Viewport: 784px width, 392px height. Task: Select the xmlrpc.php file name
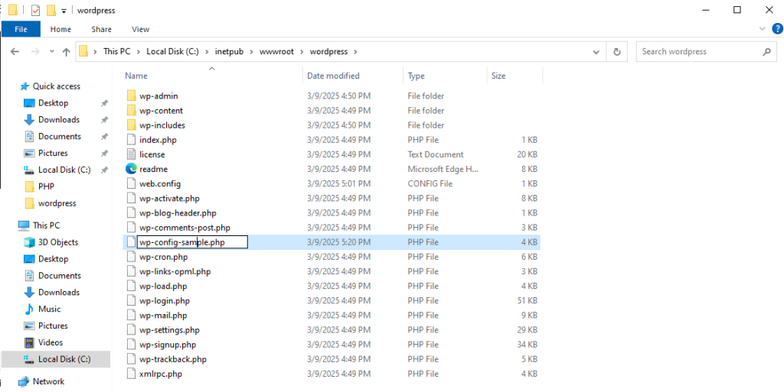[161, 374]
